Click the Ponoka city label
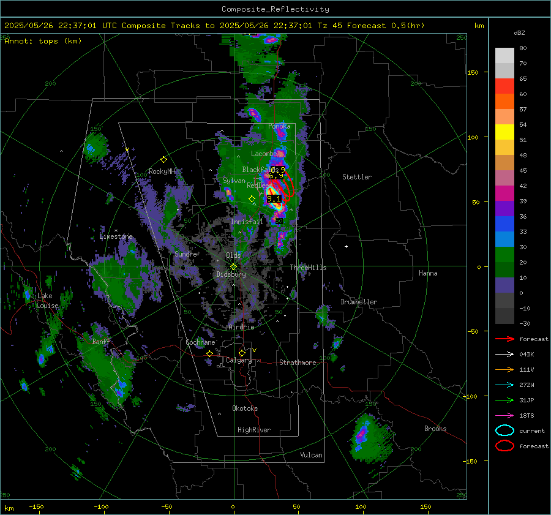The width and height of the screenshot is (551, 515). point(279,126)
